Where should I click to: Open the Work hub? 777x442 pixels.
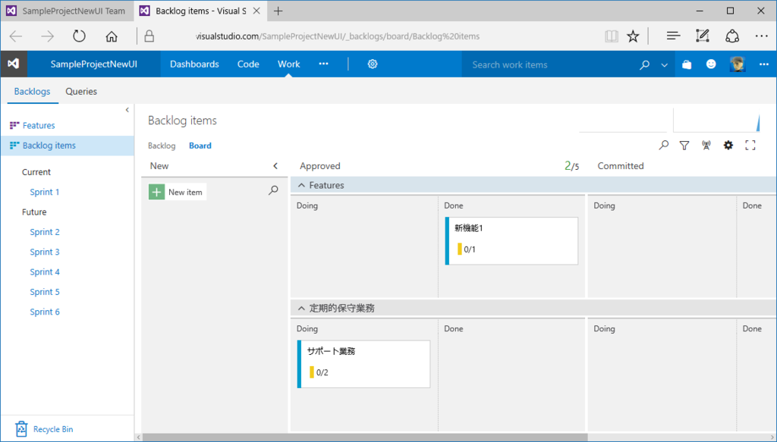(289, 64)
